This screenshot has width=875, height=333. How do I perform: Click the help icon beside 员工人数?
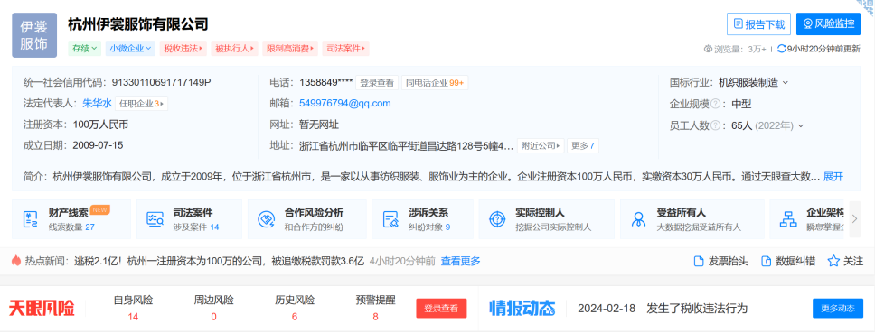[x=715, y=125]
